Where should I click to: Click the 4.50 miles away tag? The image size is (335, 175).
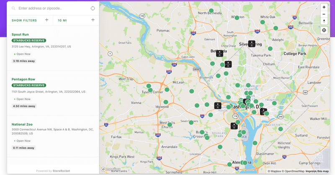24,106
